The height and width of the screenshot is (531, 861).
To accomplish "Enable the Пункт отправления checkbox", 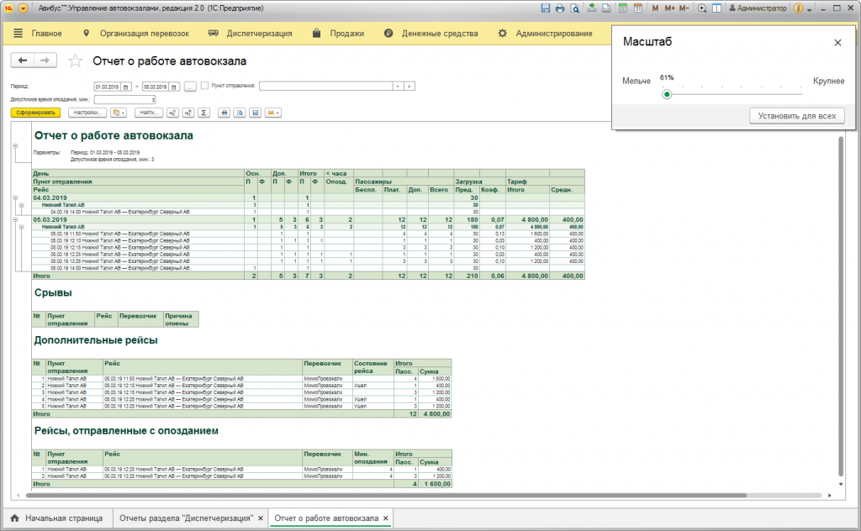I will click(x=204, y=86).
